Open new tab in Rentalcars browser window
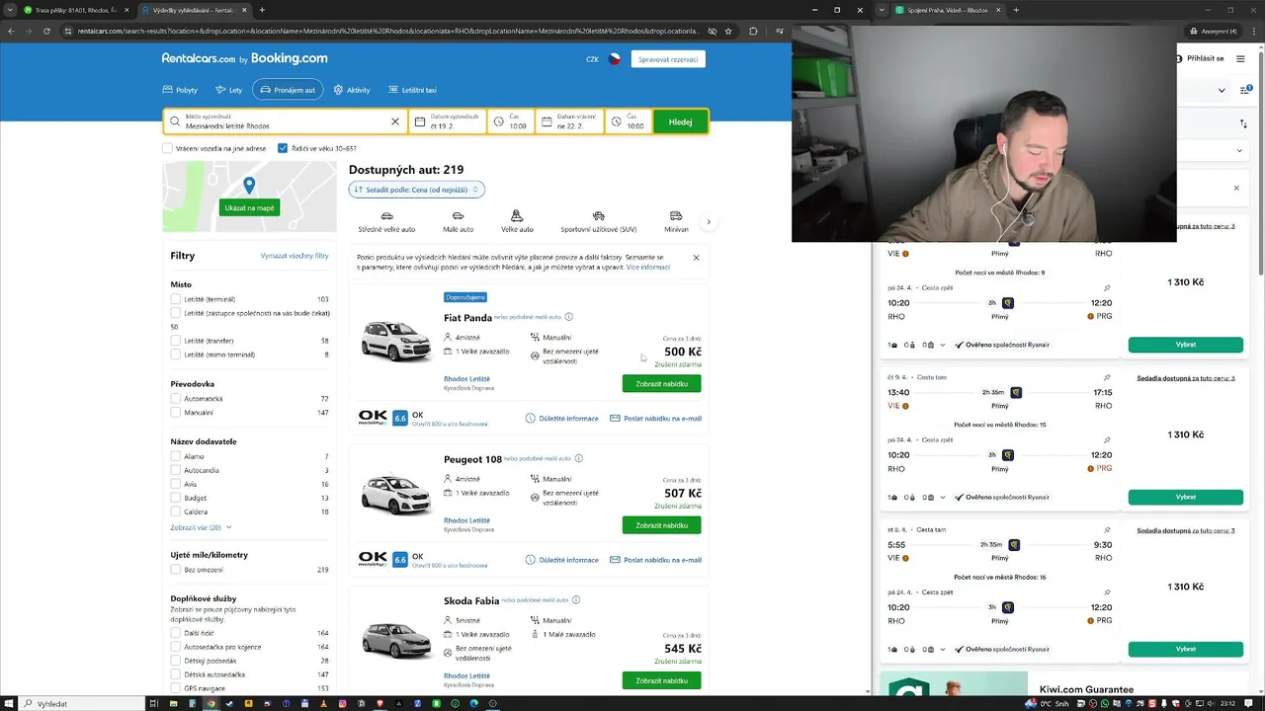Viewport: 1265px width, 711px height. [x=262, y=10]
